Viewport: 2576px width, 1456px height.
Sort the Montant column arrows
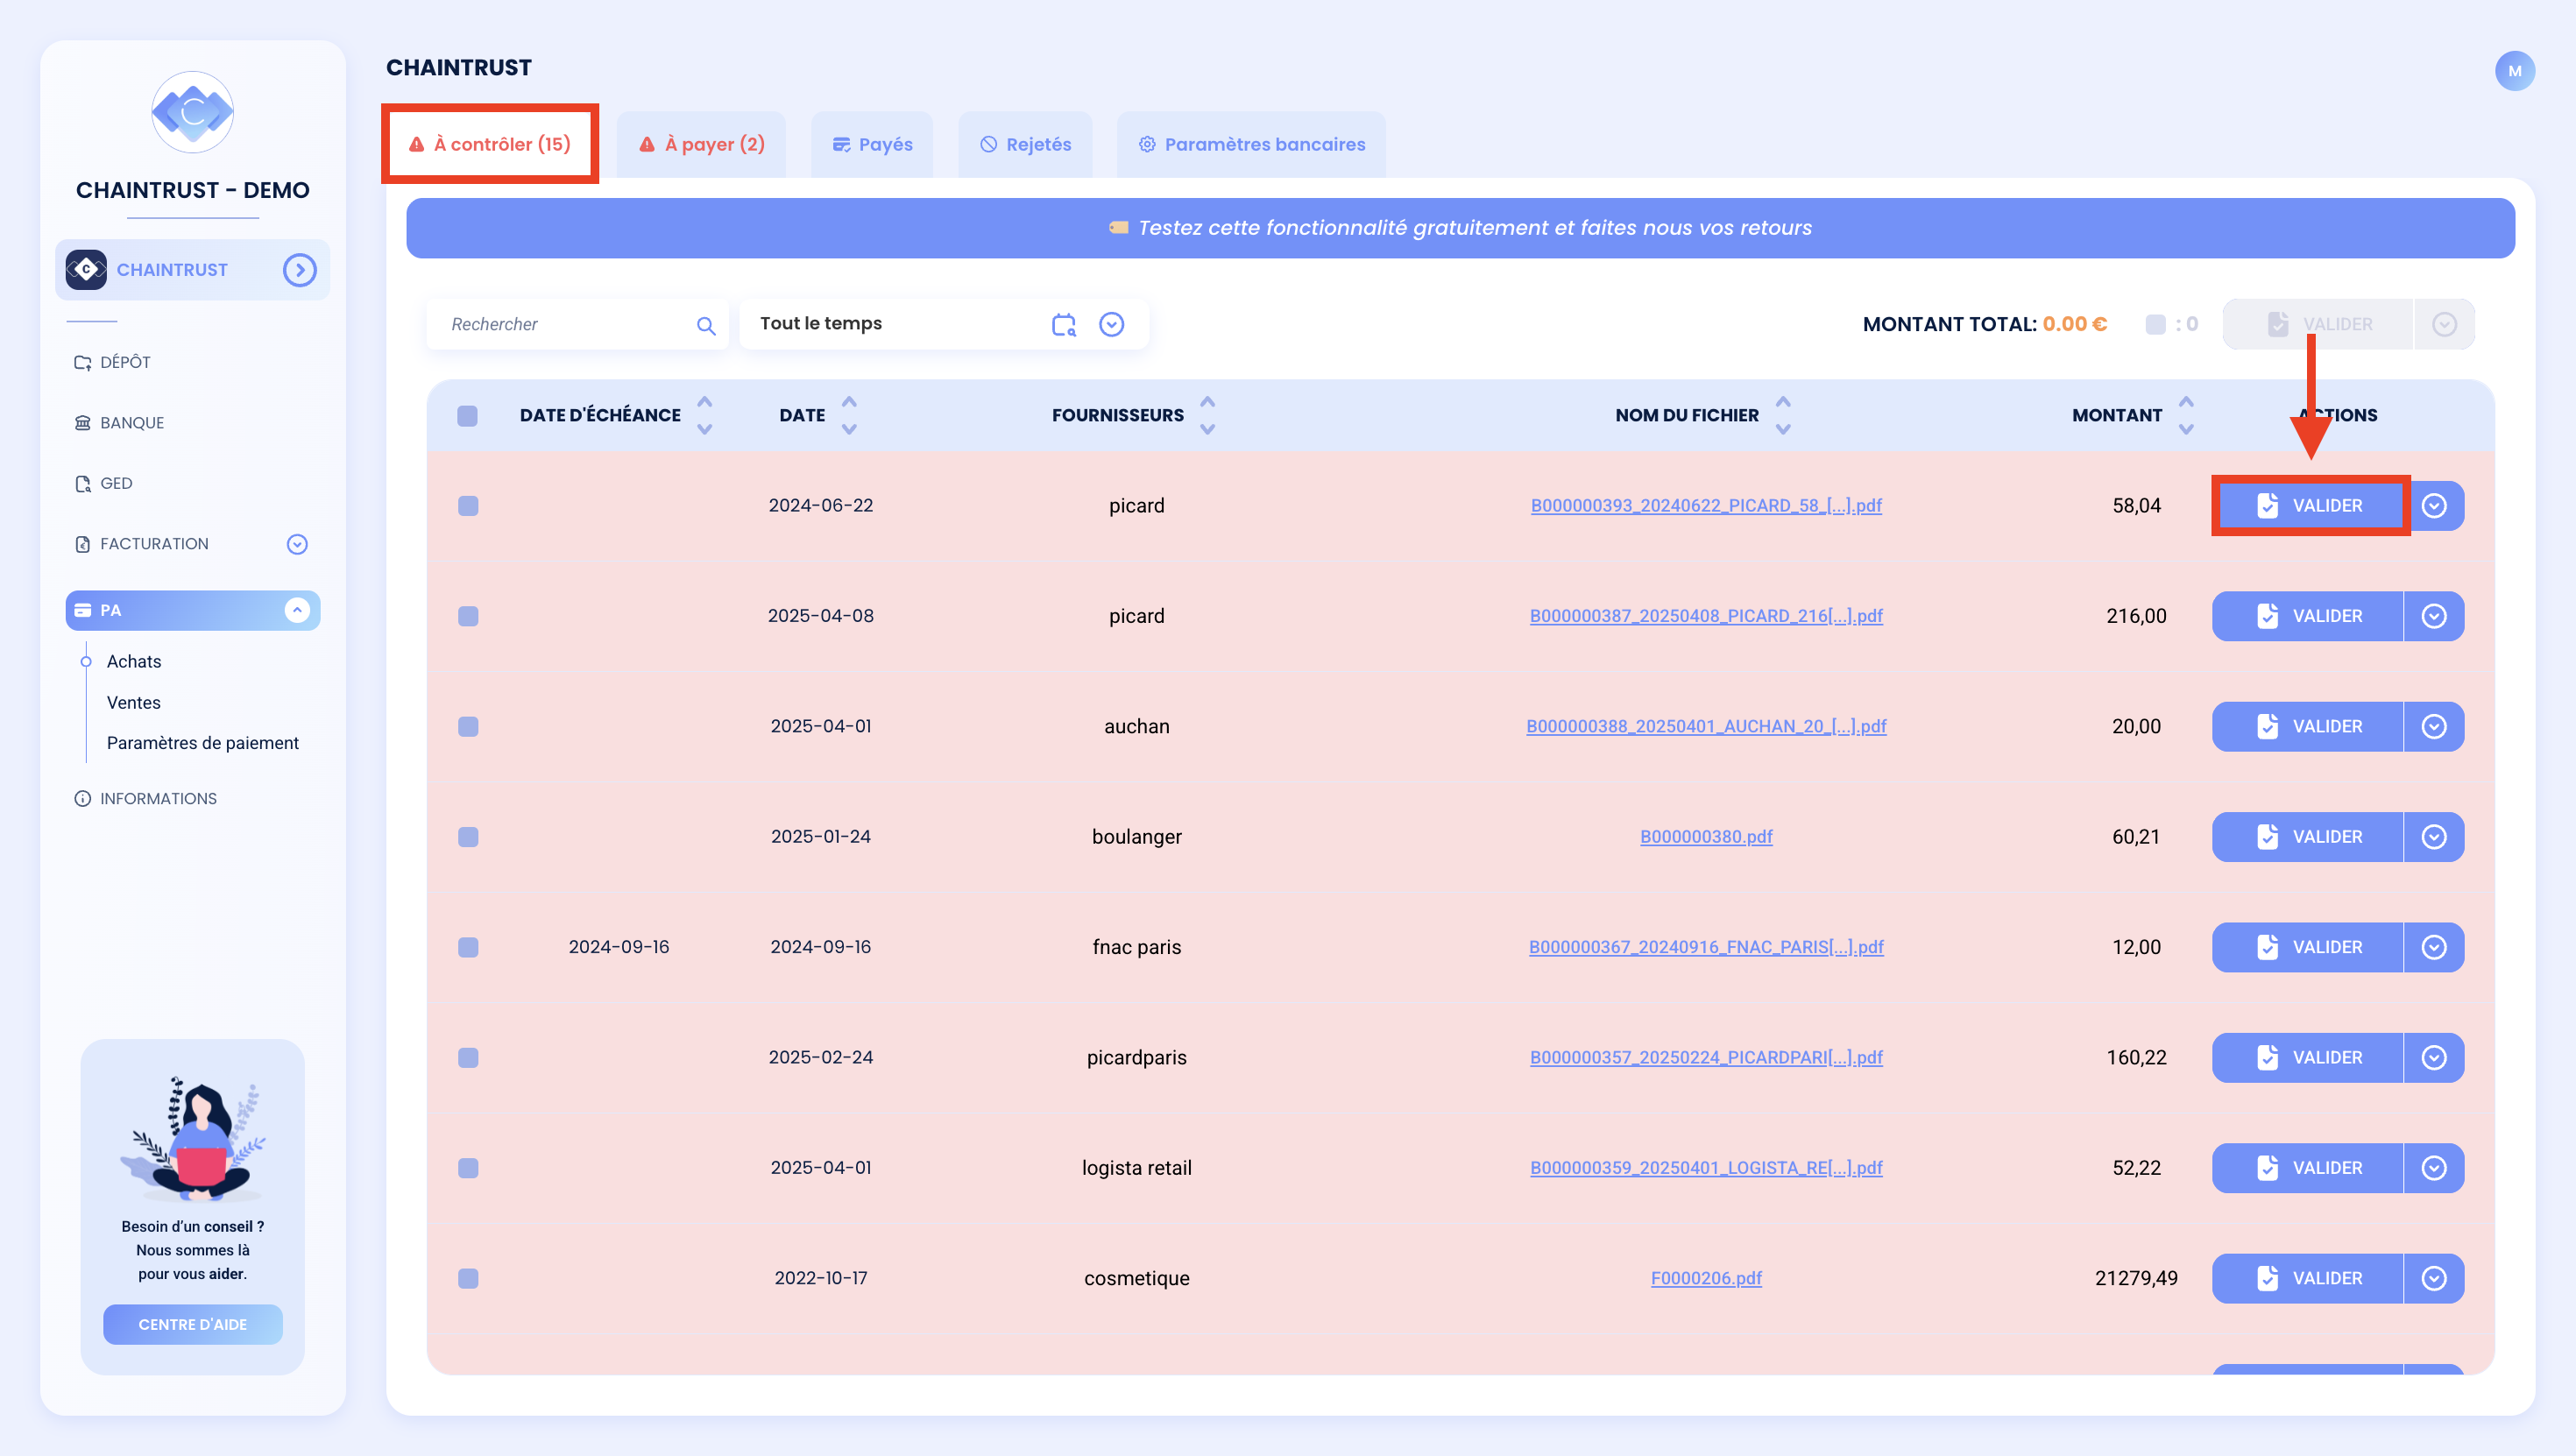(2186, 415)
